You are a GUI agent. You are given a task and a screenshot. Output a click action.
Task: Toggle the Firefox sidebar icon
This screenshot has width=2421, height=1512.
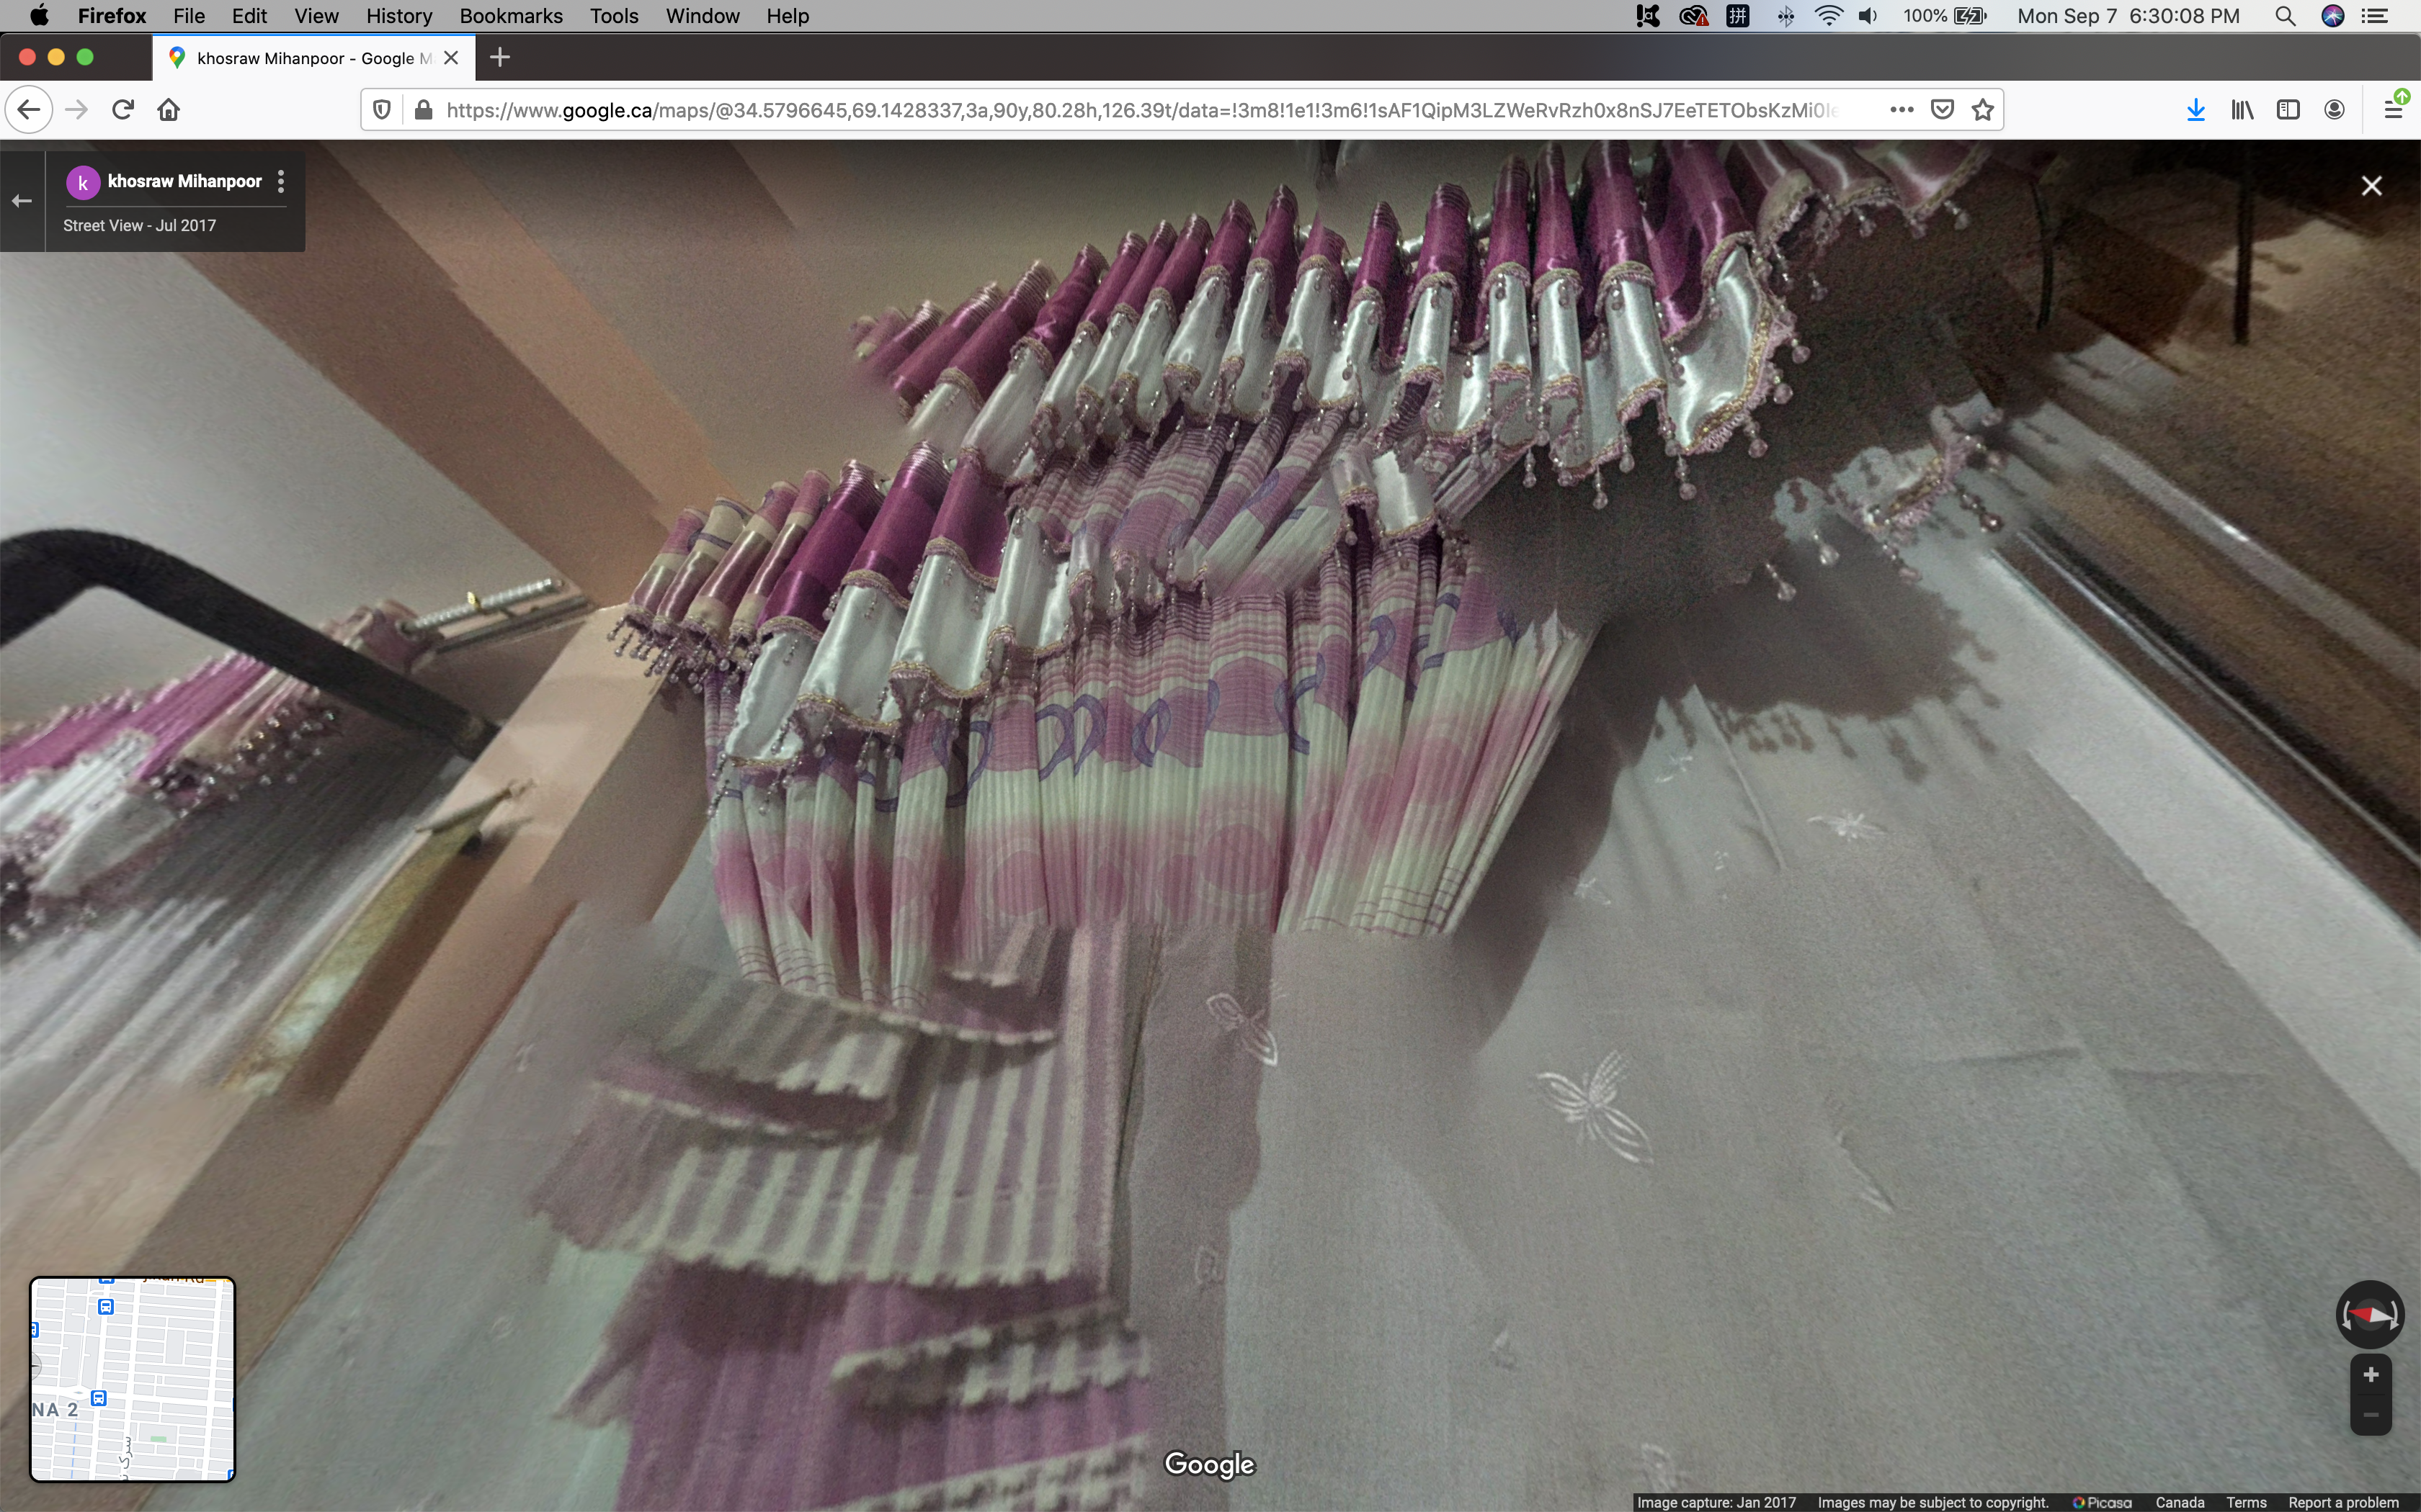pos(2288,110)
